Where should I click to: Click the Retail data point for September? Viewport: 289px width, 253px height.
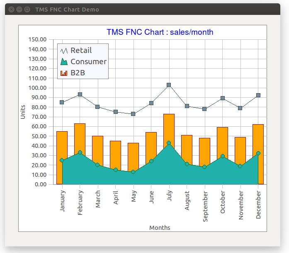click(x=204, y=109)
